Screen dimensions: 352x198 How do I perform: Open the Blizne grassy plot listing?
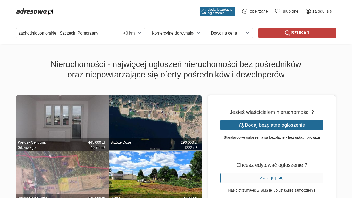pos(155,175)
